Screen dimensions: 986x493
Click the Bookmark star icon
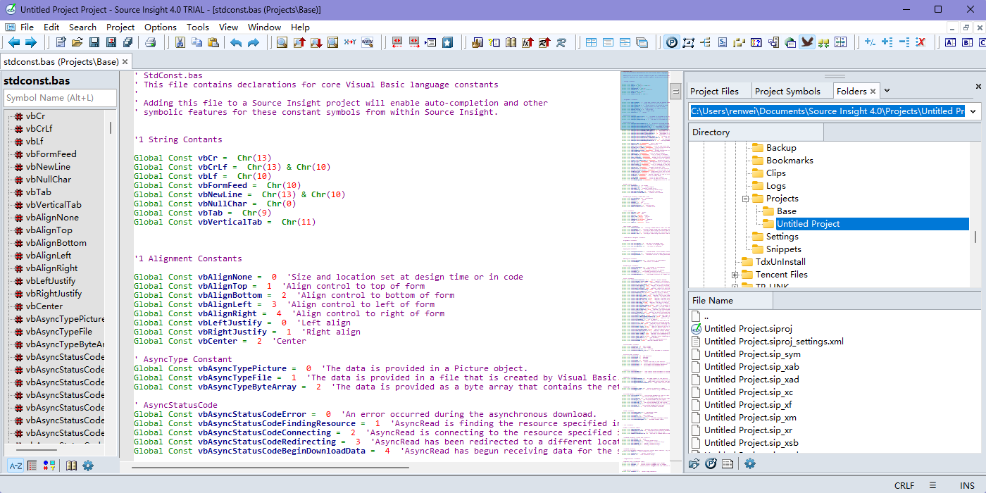pyautogui.click(x=447, y=43)
